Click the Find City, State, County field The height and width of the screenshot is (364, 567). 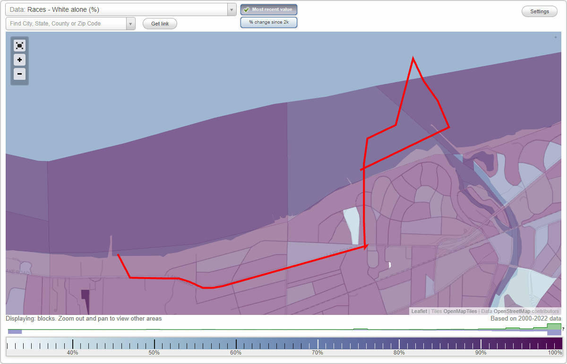pyautogui.click(x=66, y=24)
